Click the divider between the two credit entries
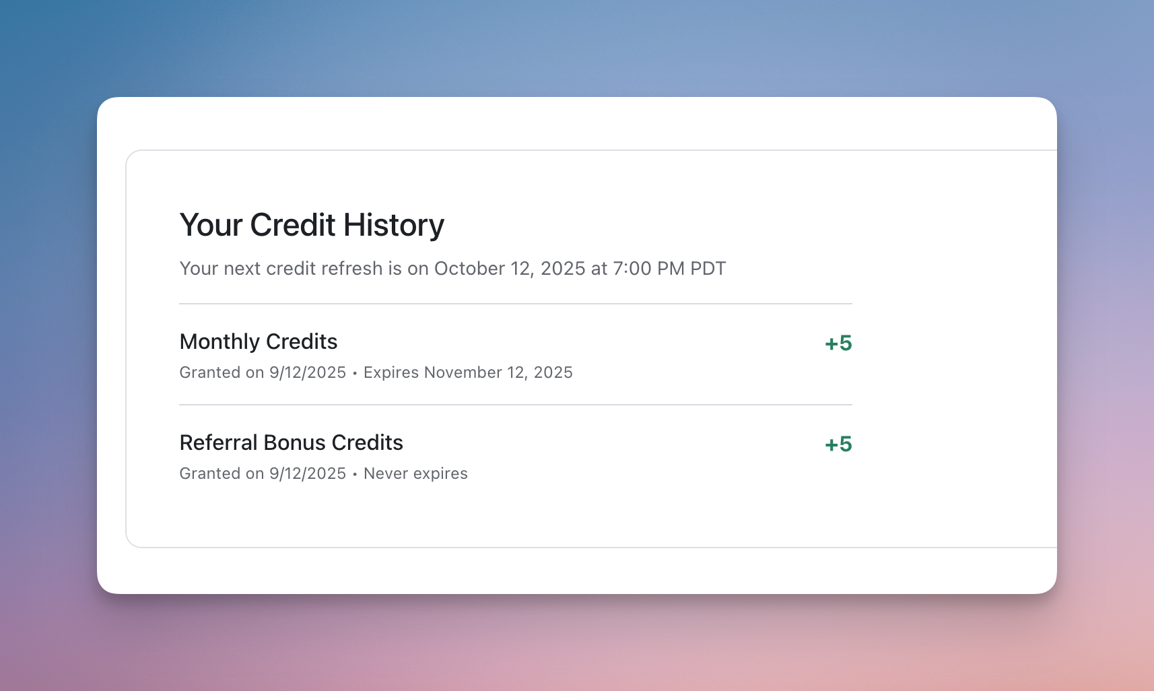Screen dimensions: 1154x691 coord(515,405)
